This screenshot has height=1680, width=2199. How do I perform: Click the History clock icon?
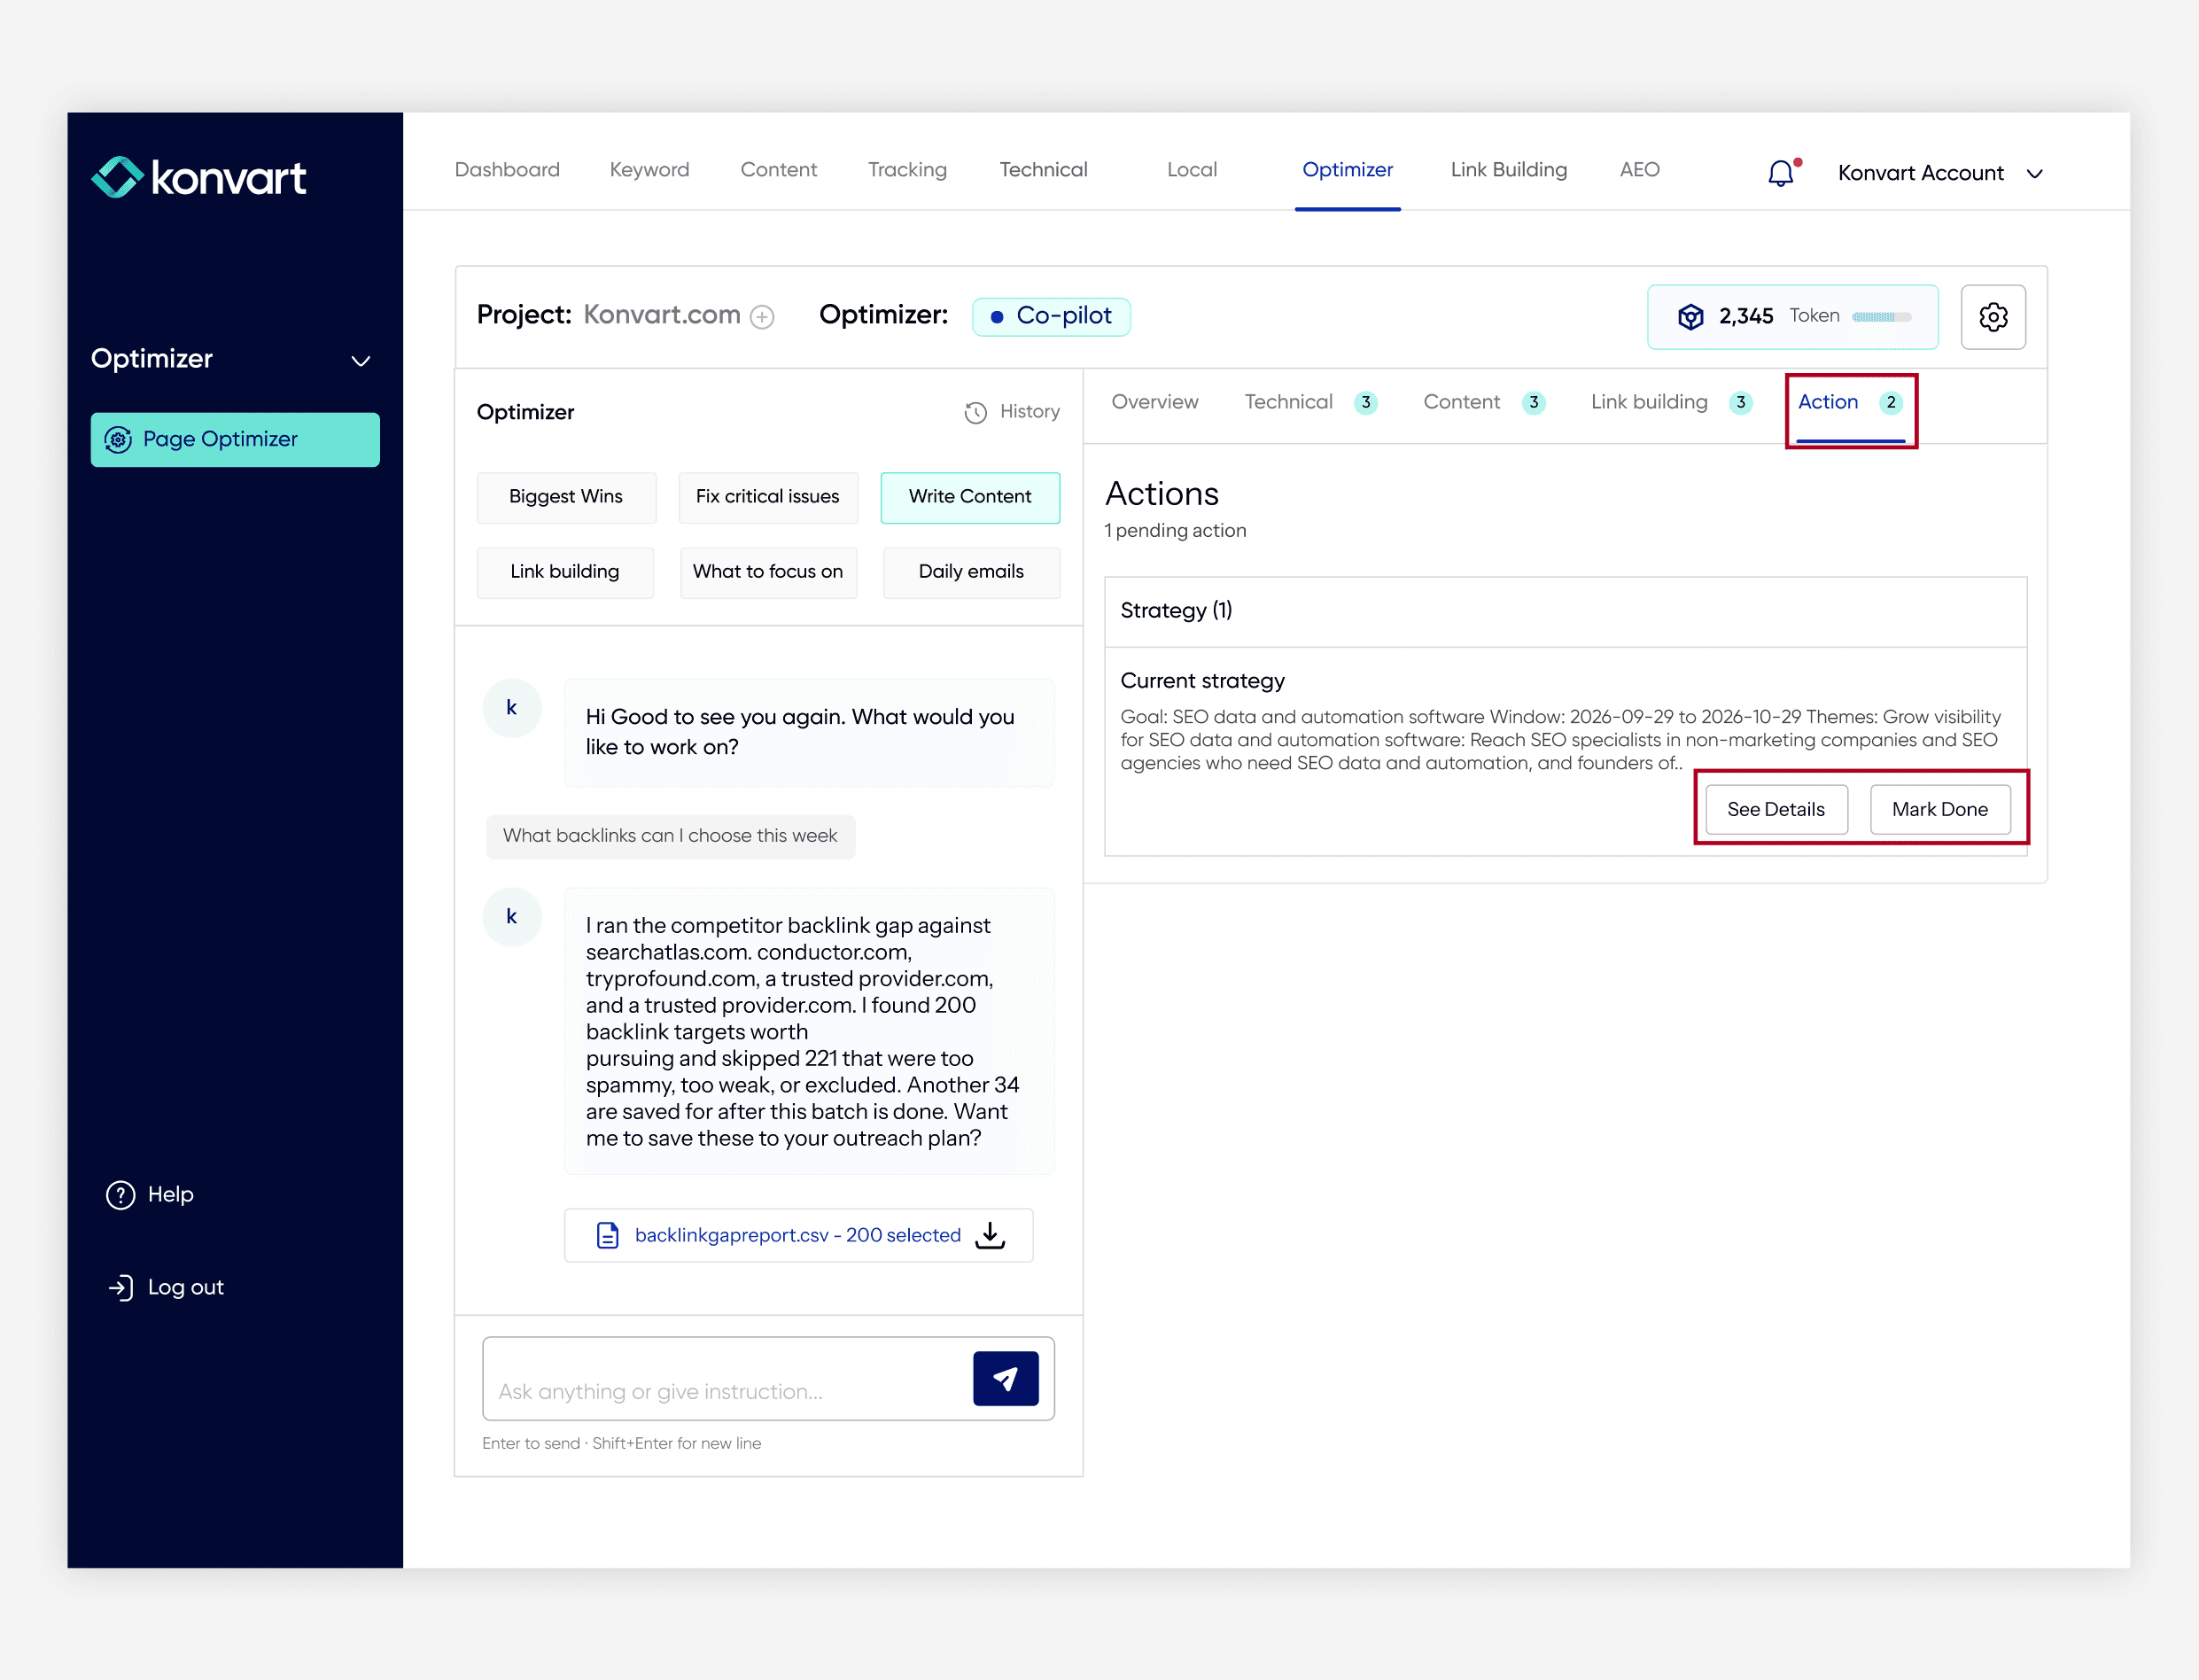point(975,412)
